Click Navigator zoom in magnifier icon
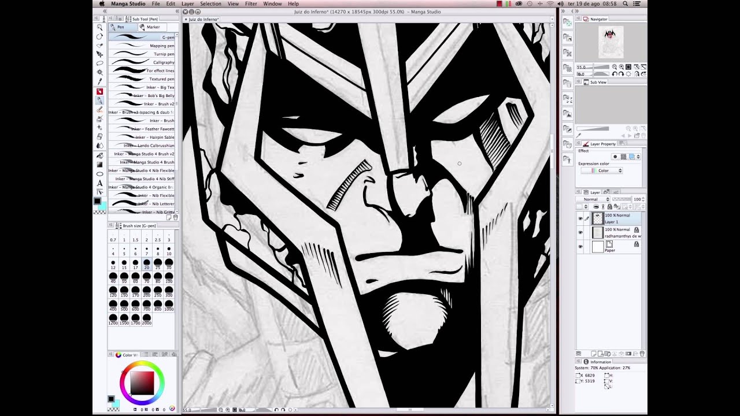Viewport: 740px width, 416px height. click(621, 67)
